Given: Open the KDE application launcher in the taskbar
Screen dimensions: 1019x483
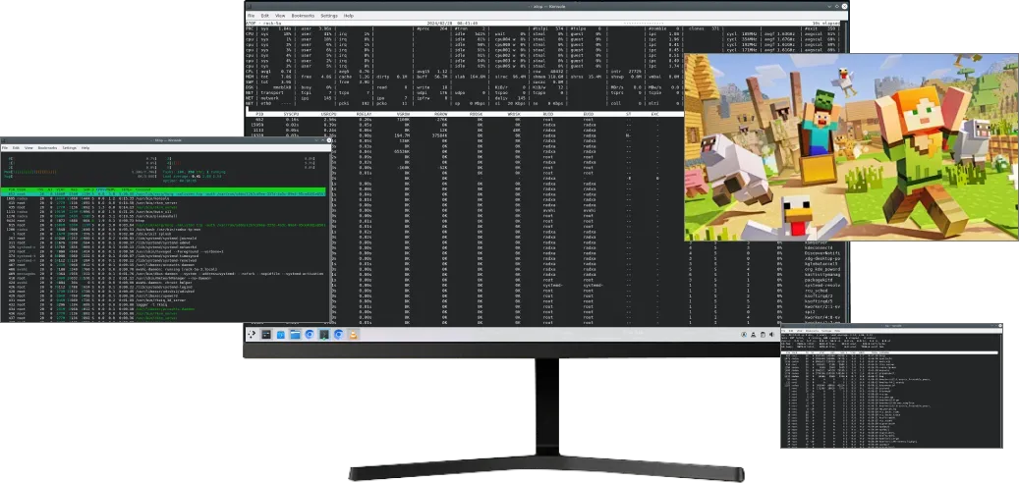Looking at the screenshot, I should click(x=252, y=335).
